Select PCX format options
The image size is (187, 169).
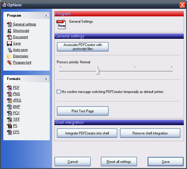16,113
